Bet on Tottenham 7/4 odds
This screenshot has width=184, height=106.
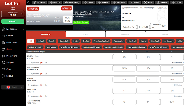pos(129,27)
